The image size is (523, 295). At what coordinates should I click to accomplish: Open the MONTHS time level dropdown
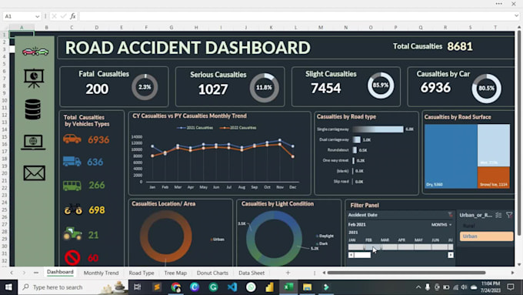coord(441,224)
